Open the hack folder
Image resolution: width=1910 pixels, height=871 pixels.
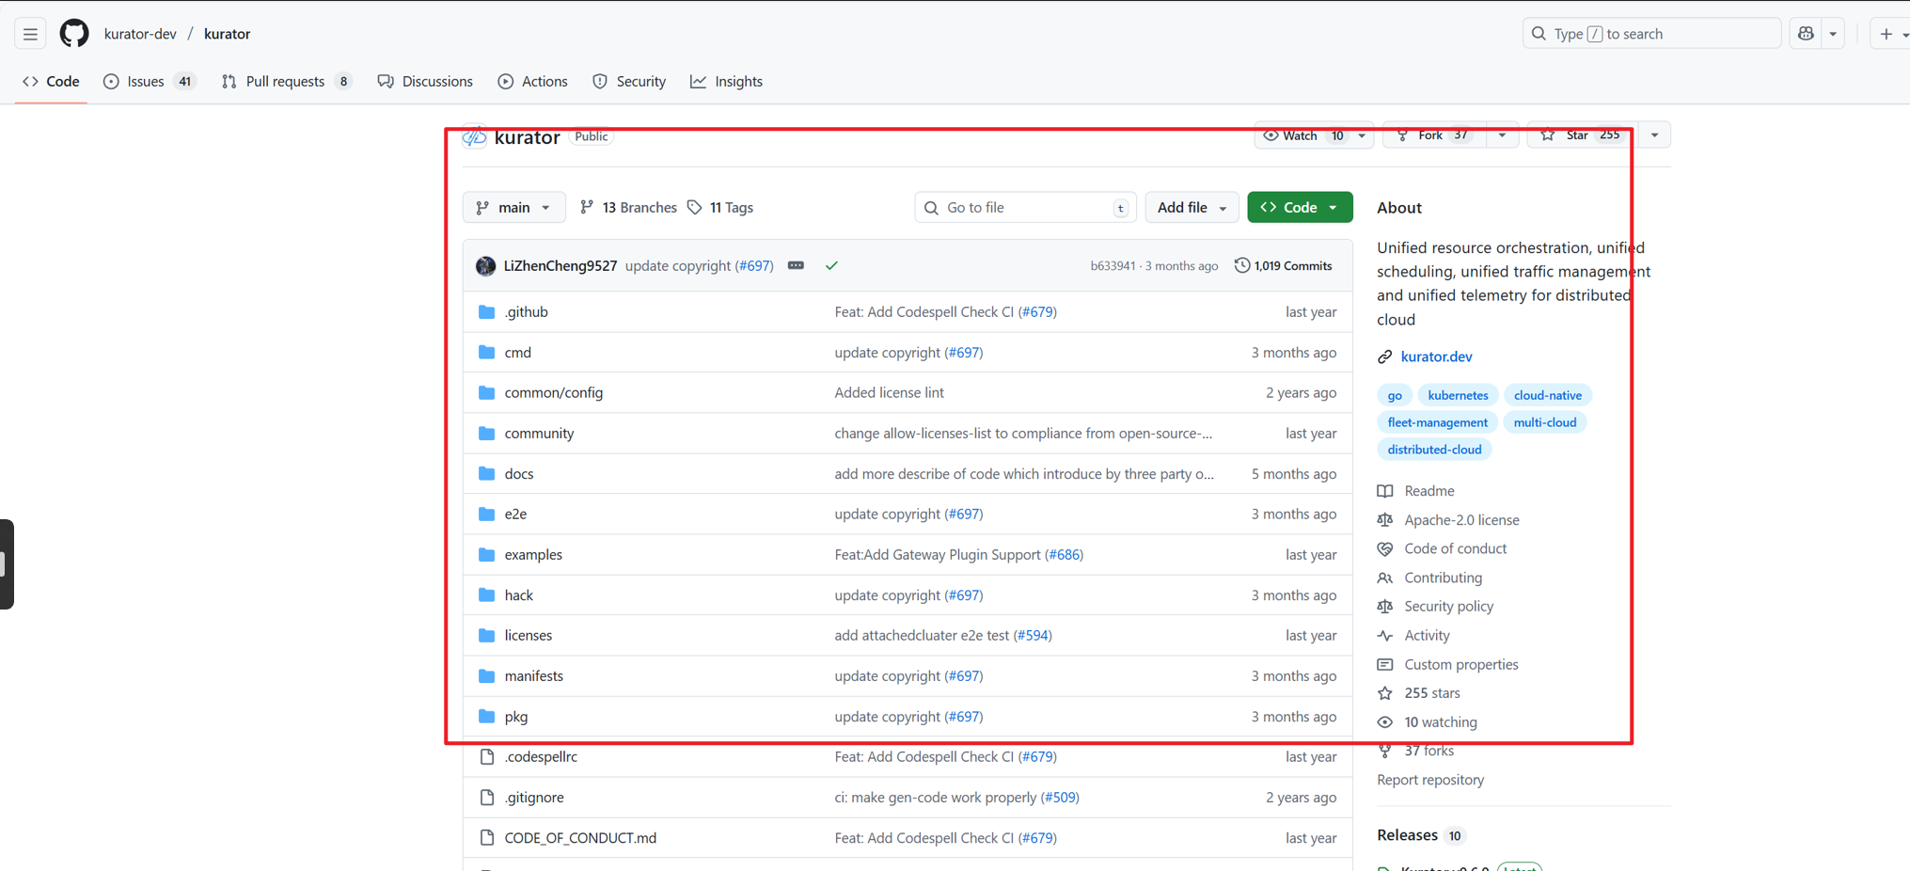tap(519, 595)
